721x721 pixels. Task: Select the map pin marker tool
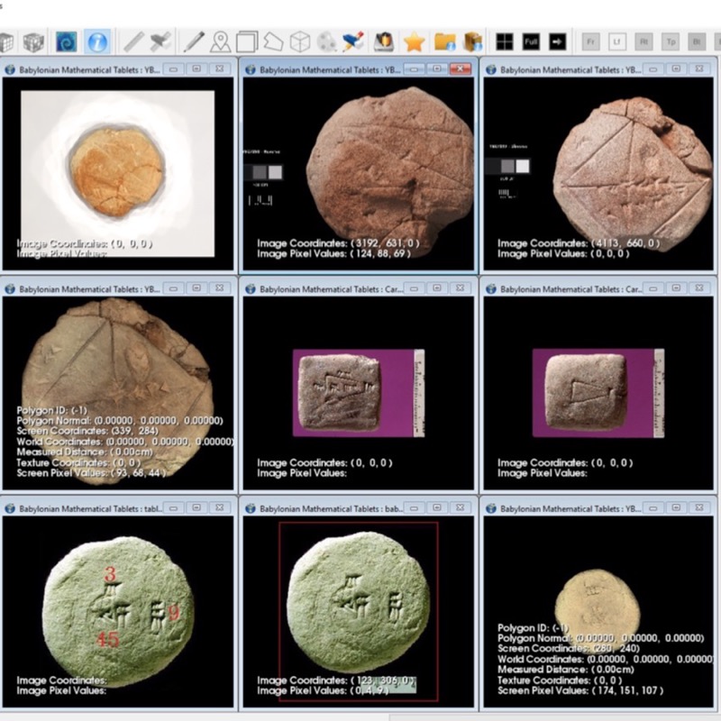(x=220, y=41)
